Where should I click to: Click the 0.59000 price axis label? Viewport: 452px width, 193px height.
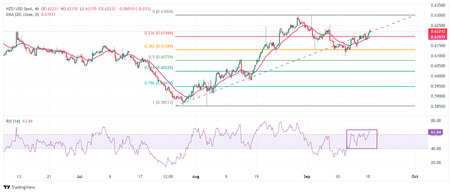[438, 96]
